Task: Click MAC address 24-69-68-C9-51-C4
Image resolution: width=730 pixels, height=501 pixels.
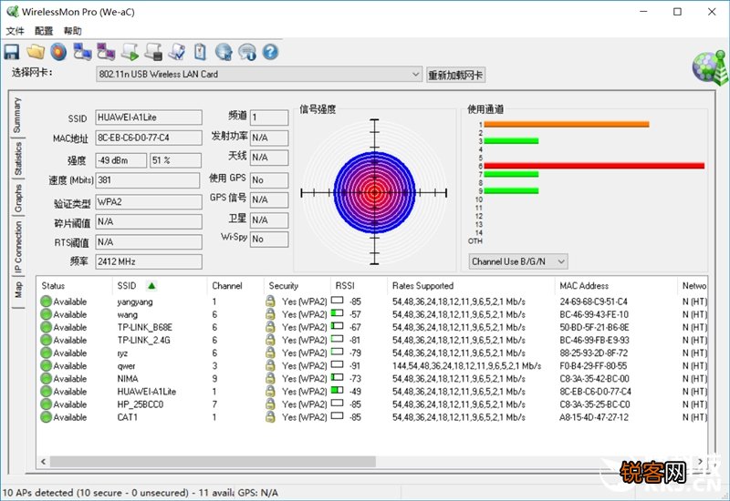Action: click(594, 302)
